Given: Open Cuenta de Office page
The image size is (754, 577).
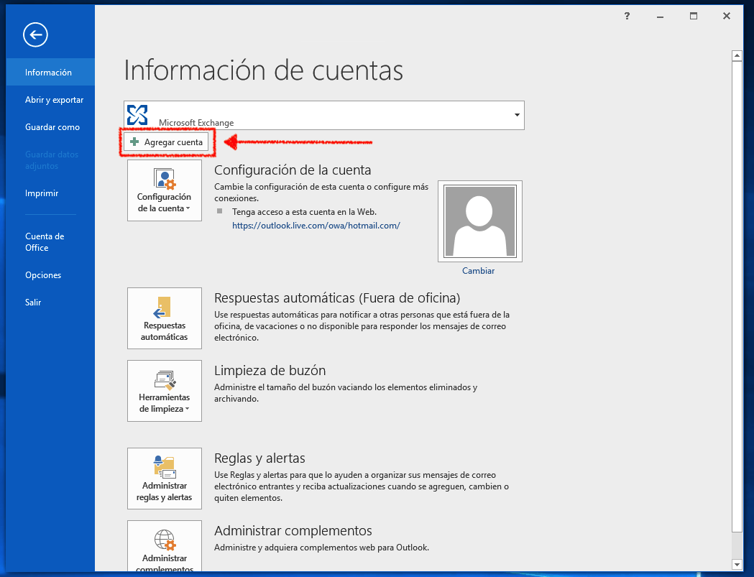Looking at the screenshot, I should [45, 242].
